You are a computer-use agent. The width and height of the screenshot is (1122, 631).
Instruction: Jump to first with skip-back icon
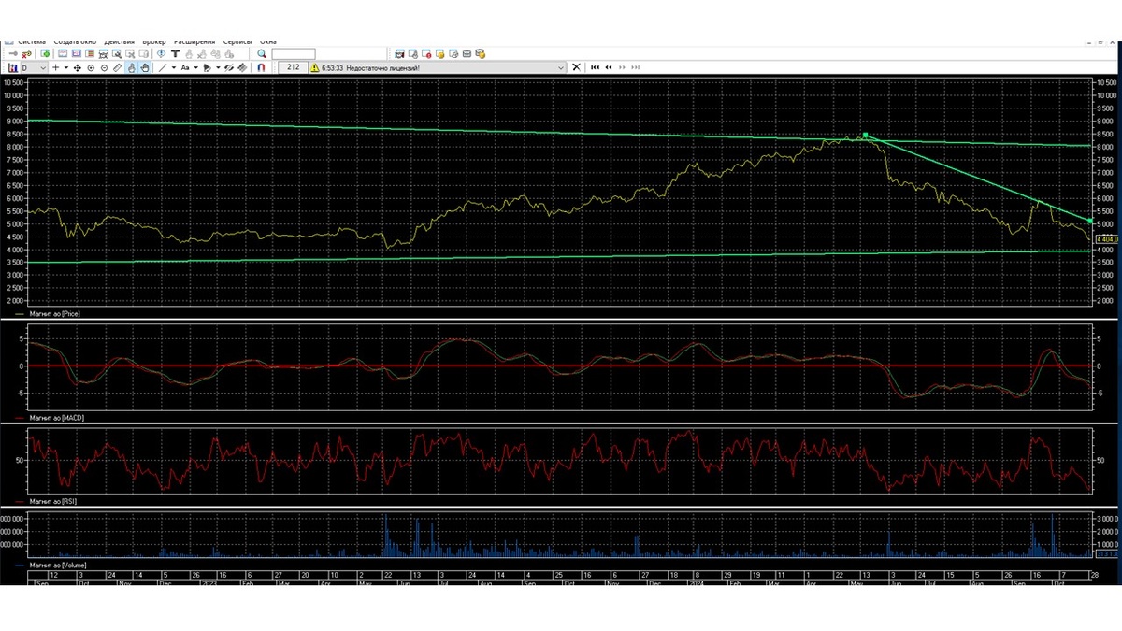tap(596, 67)
